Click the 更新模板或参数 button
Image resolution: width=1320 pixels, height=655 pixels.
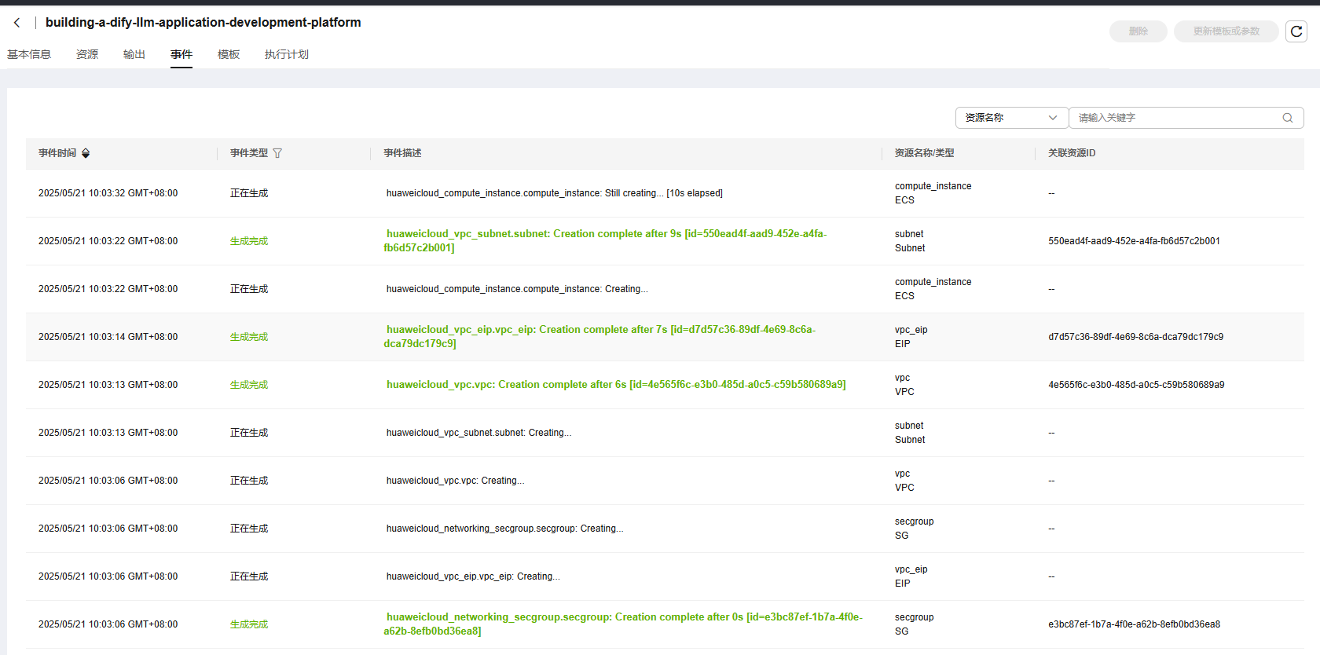(x=1226, y=31)
